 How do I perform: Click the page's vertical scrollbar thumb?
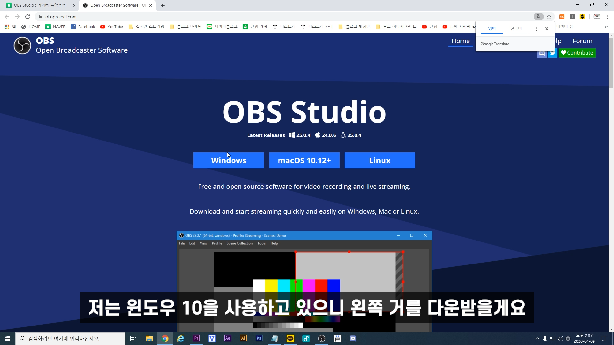point(611,62)
